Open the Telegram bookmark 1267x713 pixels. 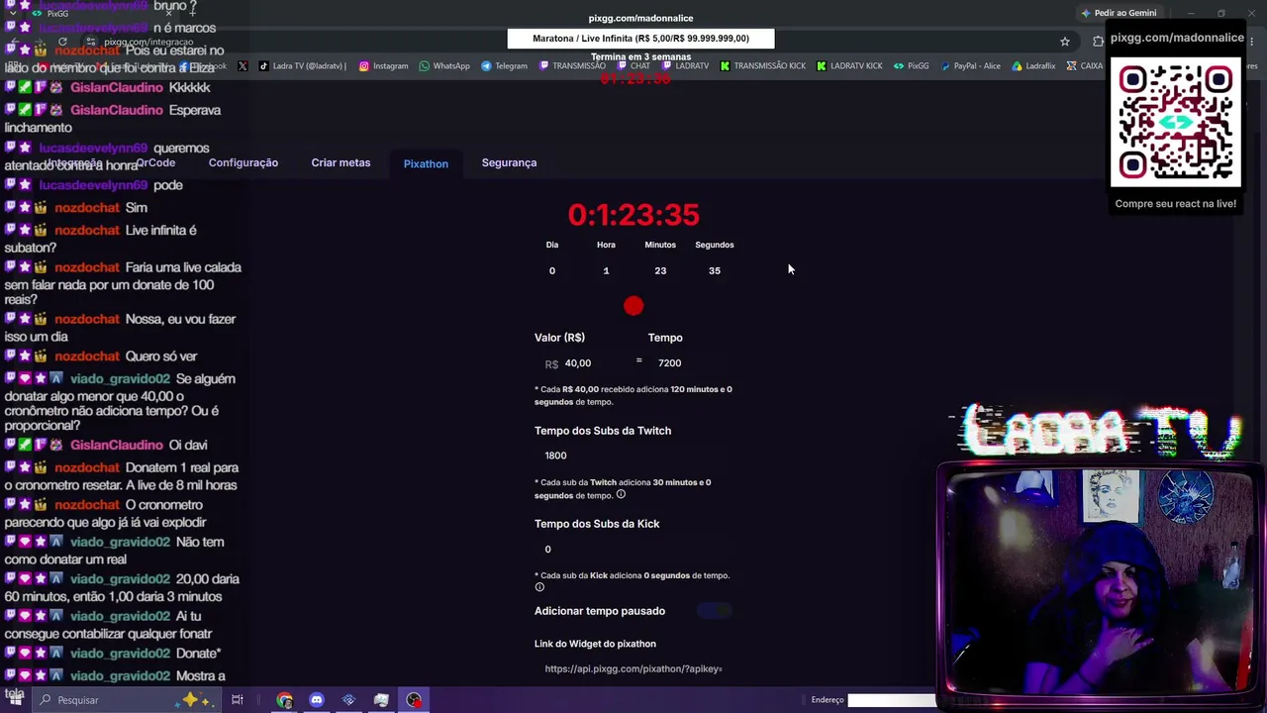(x=505, y=66)
